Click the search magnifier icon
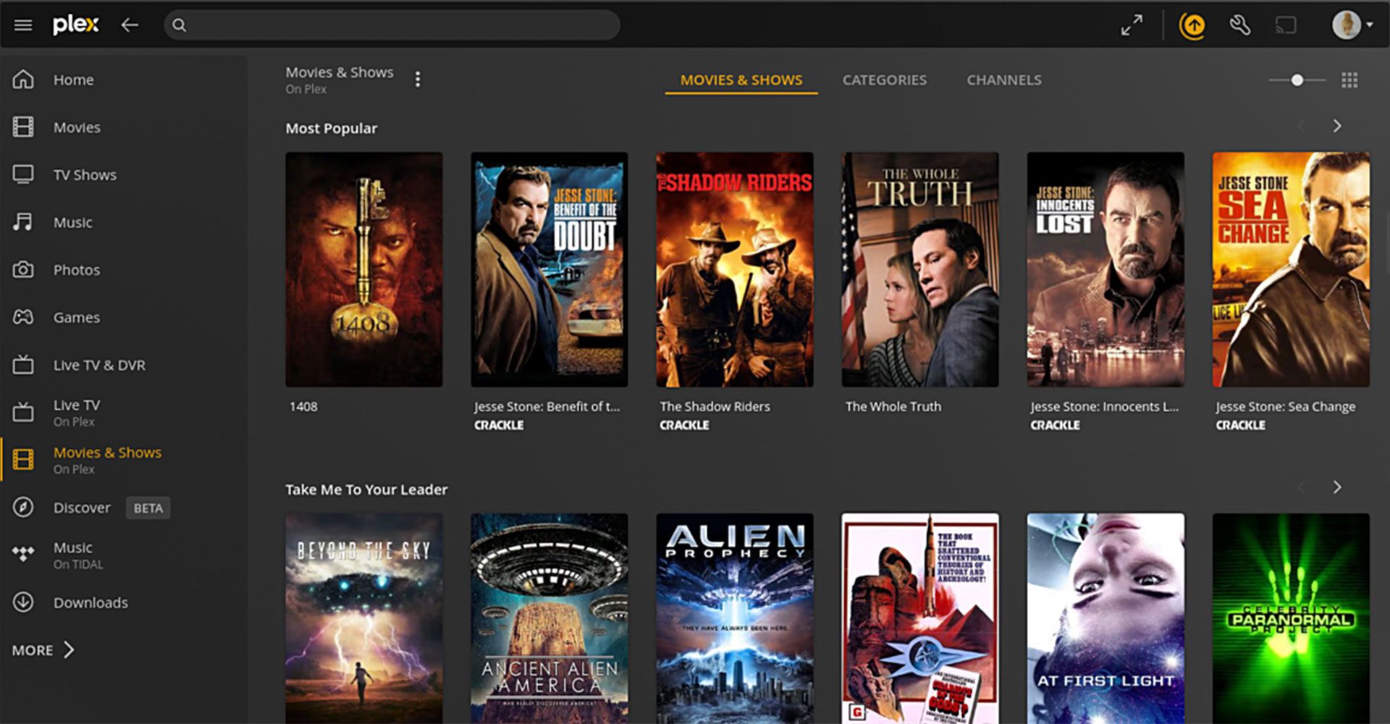The width and height of the screenshot is (1390, 724). pyautogui.click(x=180, y=25)
